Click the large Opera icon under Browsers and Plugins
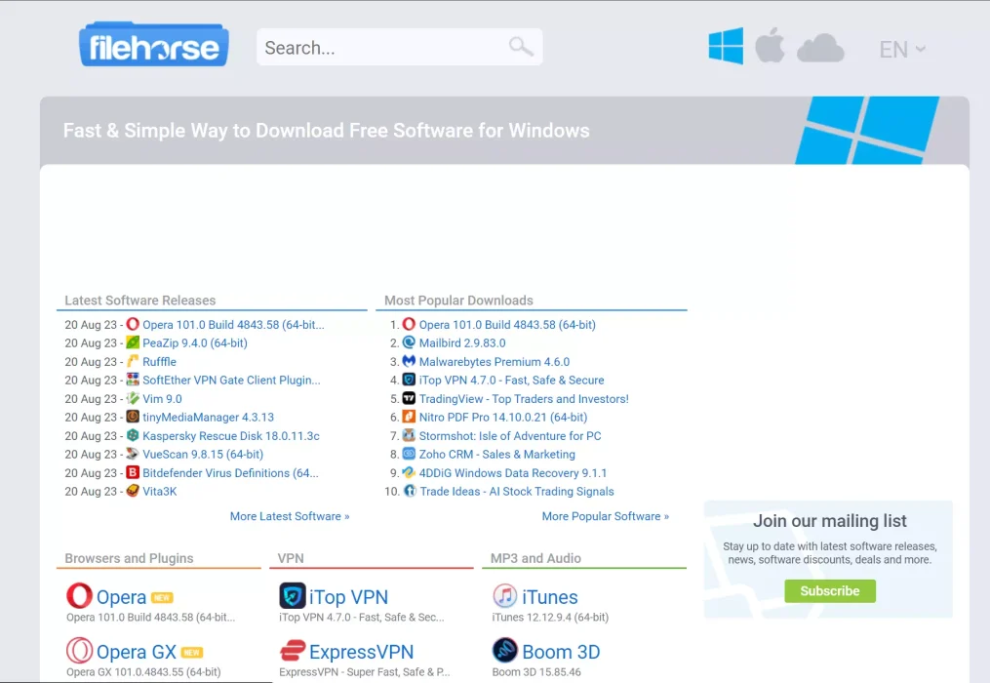The image size is (990, 683). coord(80,596)
